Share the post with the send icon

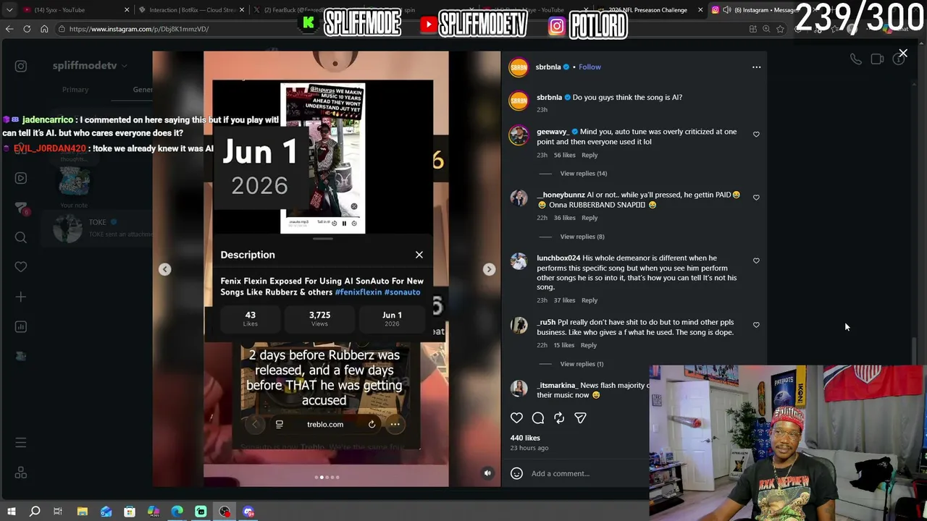tap(580, 418)
